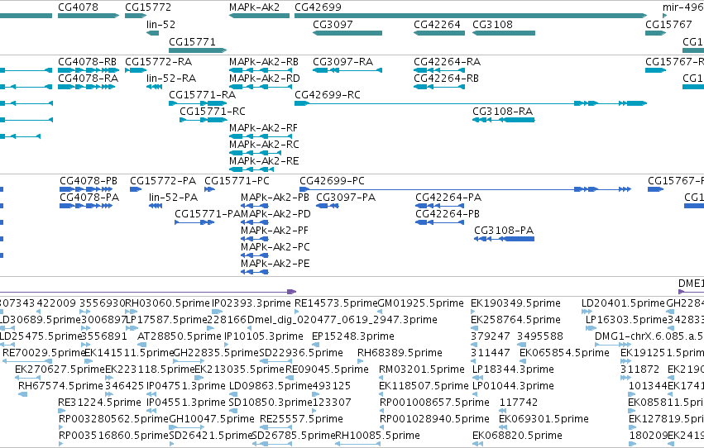Click transcript CG3097-RA
The width and height of the screenshot is (704, 448).
tap(343, 62)
